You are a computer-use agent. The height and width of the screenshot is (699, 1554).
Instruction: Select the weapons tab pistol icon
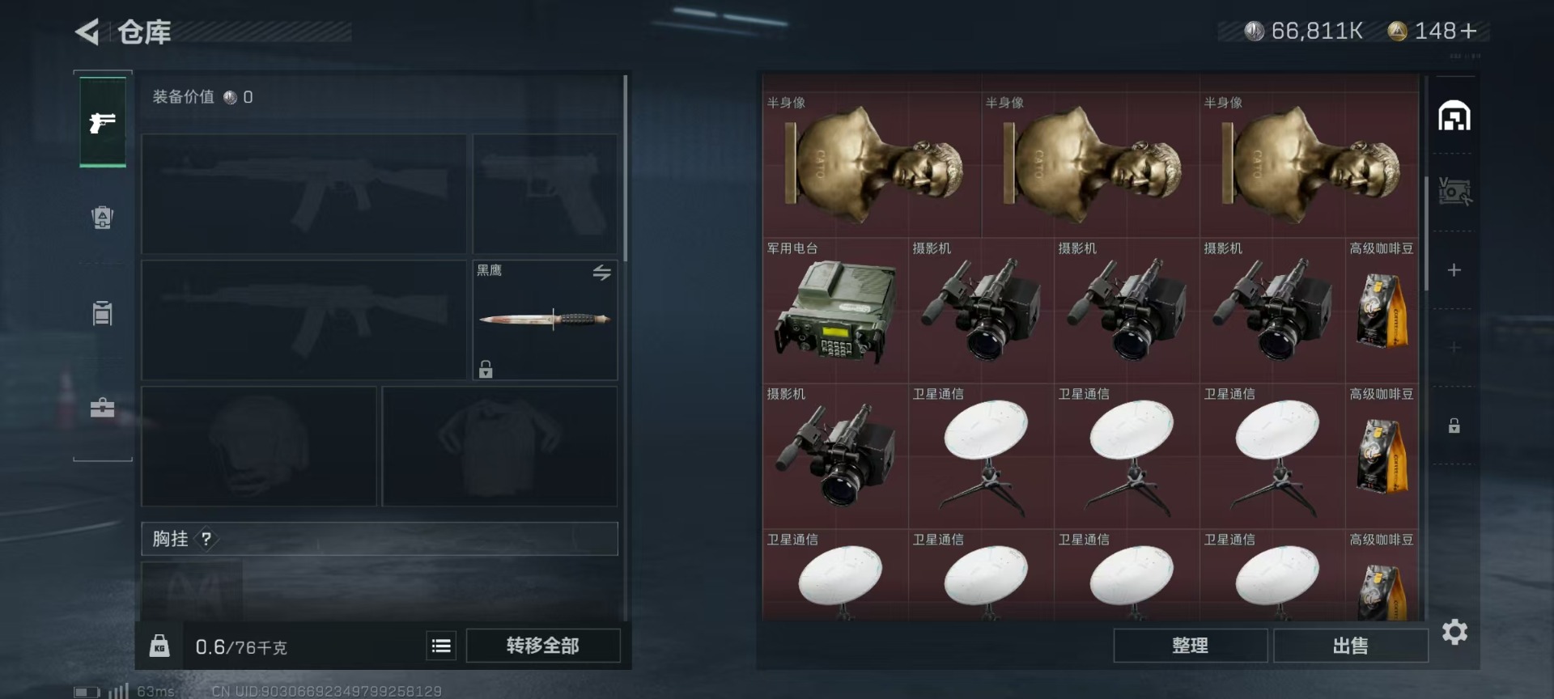click(x=103, y=122)
